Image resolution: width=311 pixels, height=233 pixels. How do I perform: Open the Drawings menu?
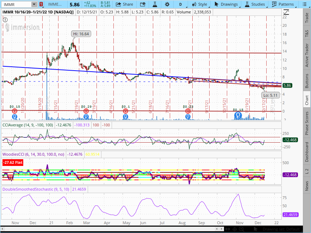226,4
